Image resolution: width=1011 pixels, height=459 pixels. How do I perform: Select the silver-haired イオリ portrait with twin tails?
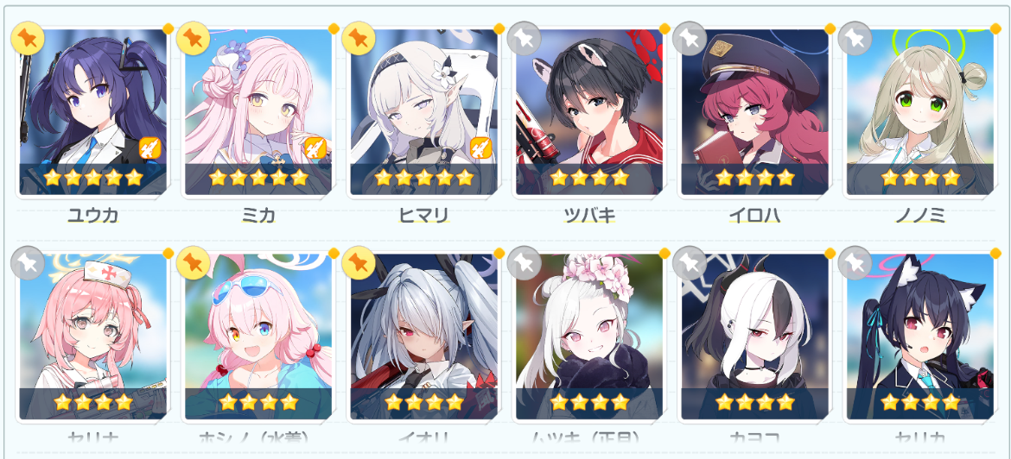[423, 336]
